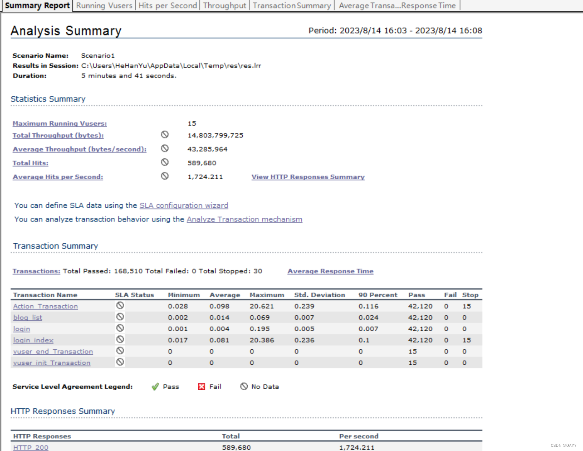View HTTP Responses Summary link
This screenshot has width=583, height=451.
click(308, 177)
